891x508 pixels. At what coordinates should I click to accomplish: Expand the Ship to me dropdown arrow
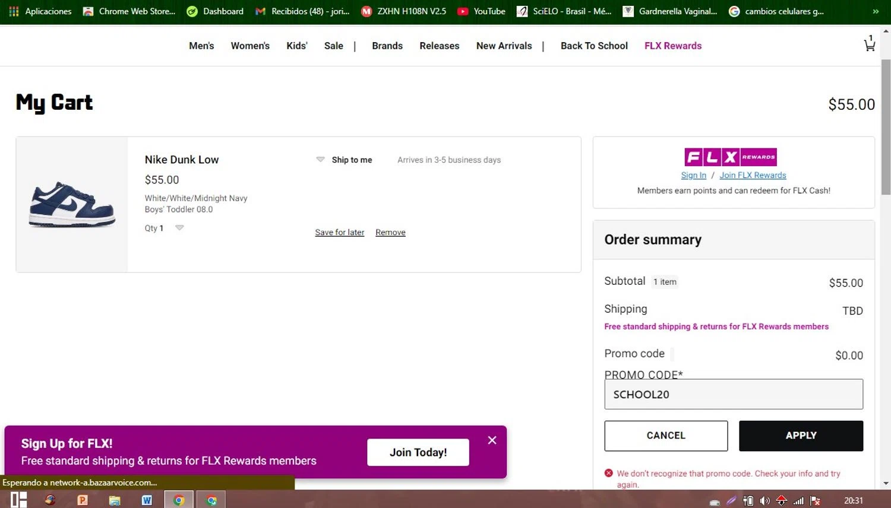tap(320, 160)
